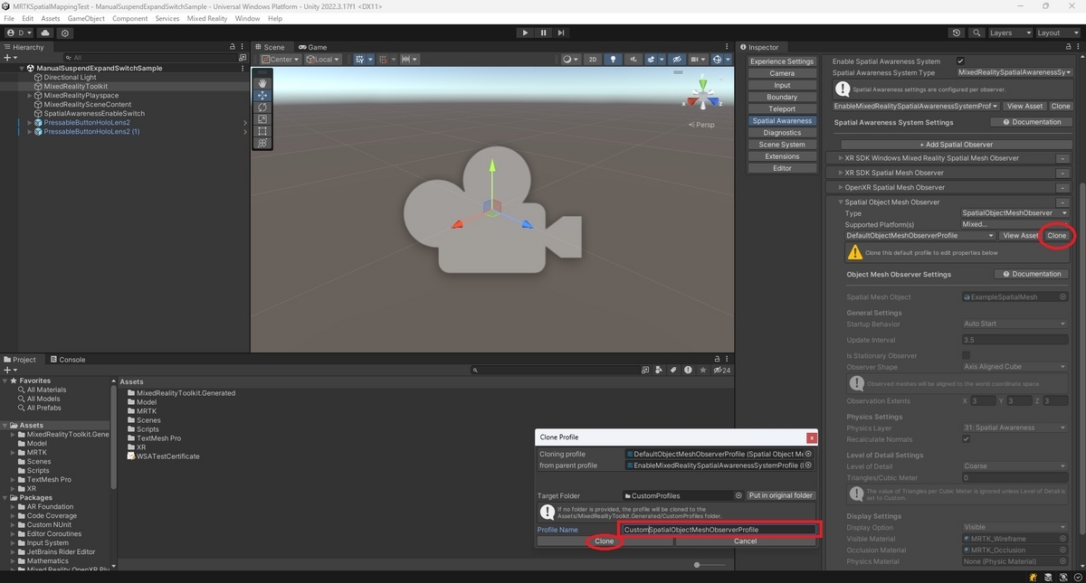Open the Layers dropdown
This screenshot has width=1086, height=583.
pyautogui.click(x=1009, y=33)
